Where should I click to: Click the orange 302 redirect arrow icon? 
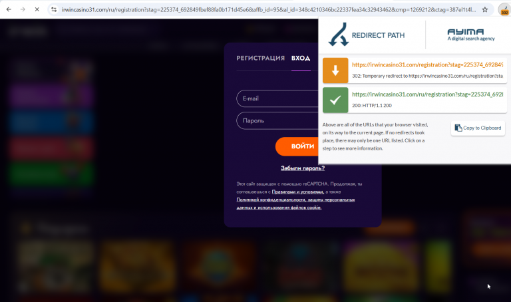tap(335, 71)
